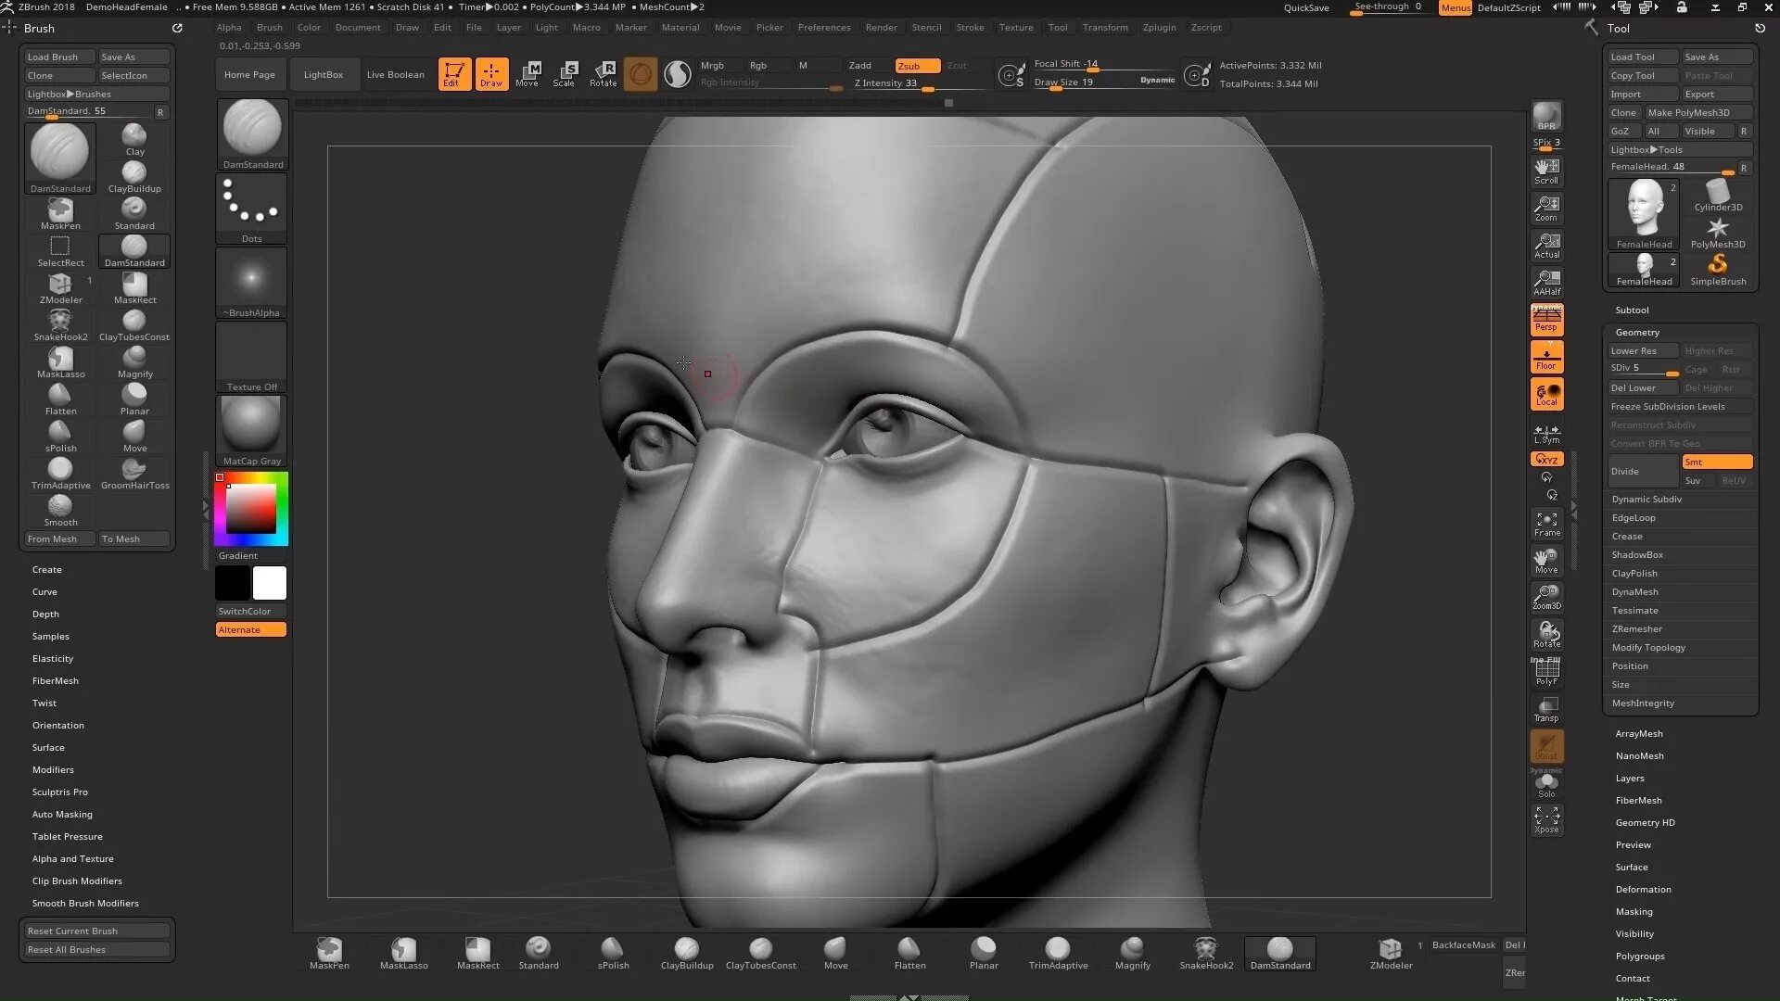This screenshot has width=1780, height=1001.
Task: Open the Zplugin menu
Action: pos(1159,27)
